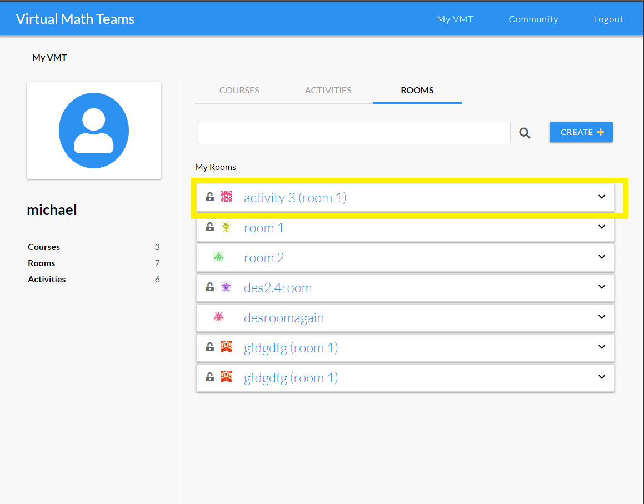644x504 pixels.
Task: Focus the rooms search input field
Action: (354, 133)
